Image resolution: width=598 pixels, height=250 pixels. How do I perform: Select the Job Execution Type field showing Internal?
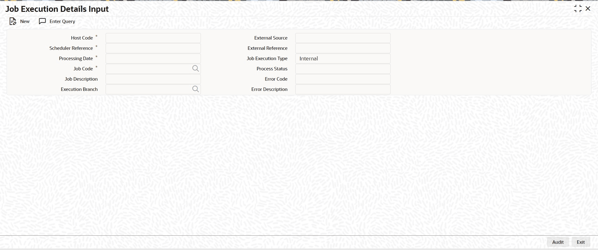[x=343, y=59]
